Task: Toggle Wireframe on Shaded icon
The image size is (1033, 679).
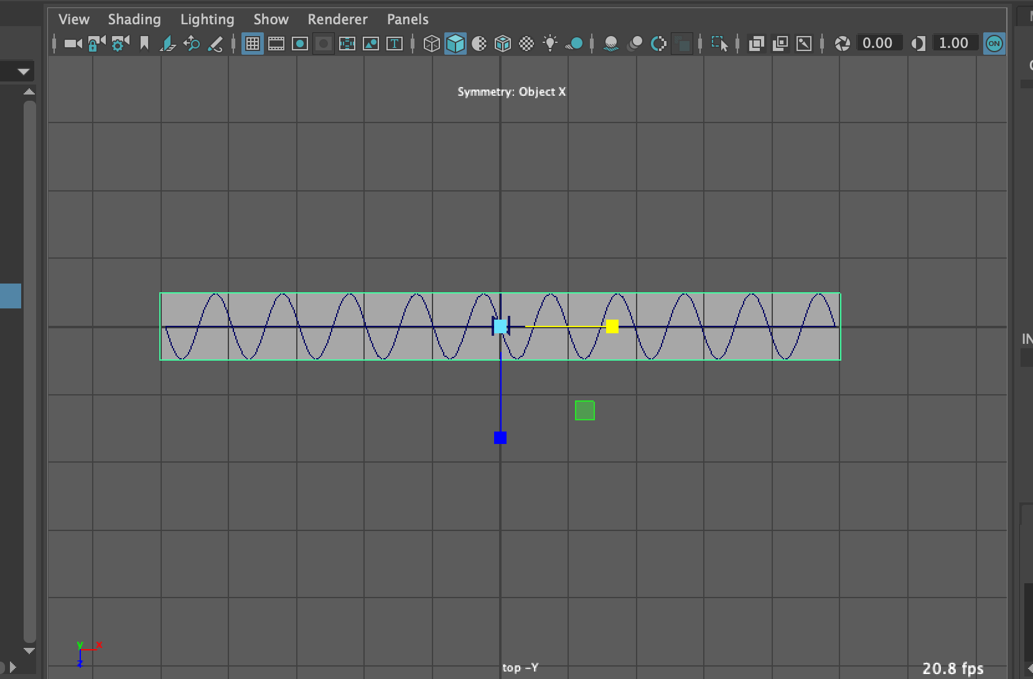Action: click(x=503, y=44)
